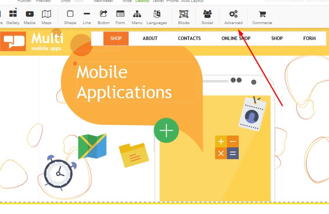Select the calculator icon on the phone
Image resolution: width=329 pixels, height=214 pixels.
[x=227, y=147]
